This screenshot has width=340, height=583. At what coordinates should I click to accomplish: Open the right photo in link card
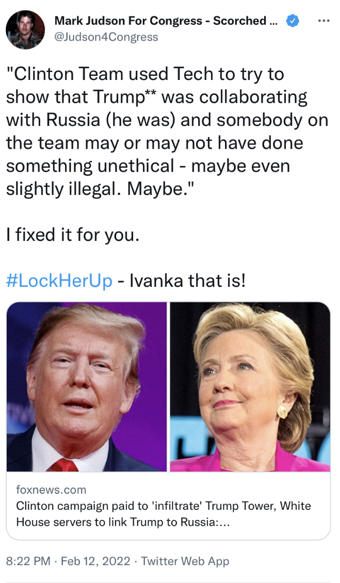[x=250, y=386]
